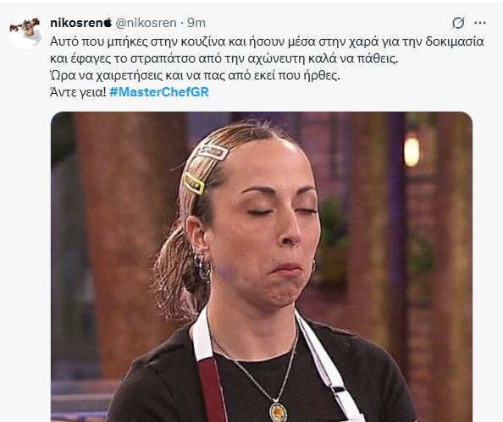
Task: Click the apple emoji beside nikosren
Action: 108,23
